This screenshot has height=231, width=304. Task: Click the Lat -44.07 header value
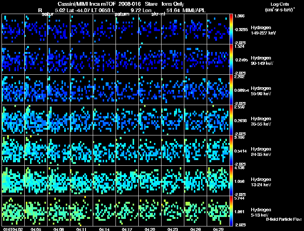tap(78, 11)
